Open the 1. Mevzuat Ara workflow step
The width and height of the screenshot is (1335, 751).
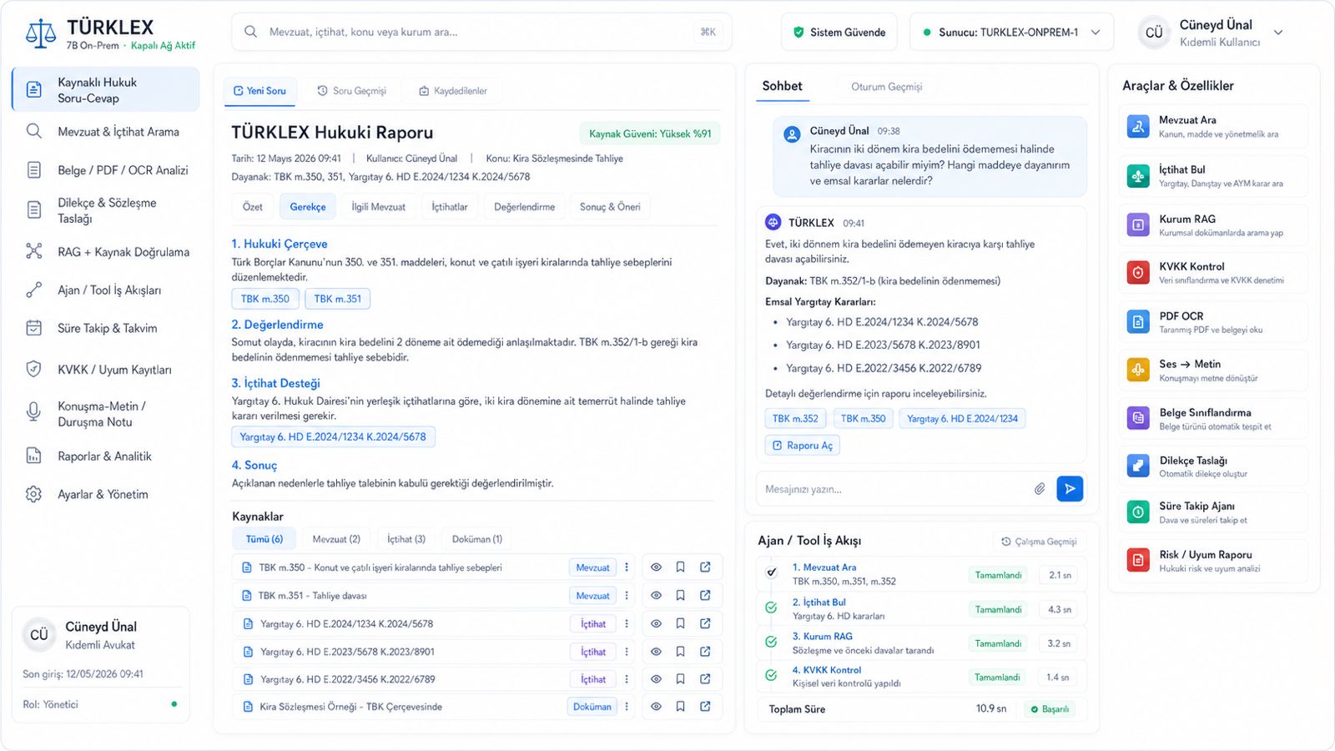pos(922,574)
